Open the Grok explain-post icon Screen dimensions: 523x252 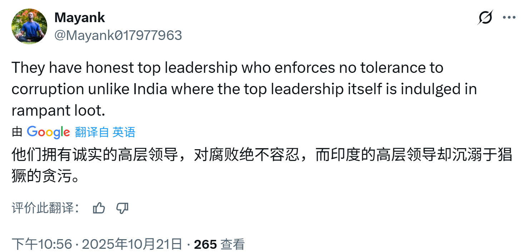click(x=485, y=17)
